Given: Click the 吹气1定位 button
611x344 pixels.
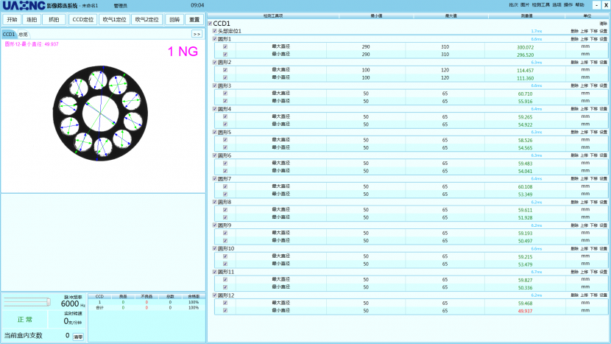Looking at the screenshot, I should click(x=115, y=19).
